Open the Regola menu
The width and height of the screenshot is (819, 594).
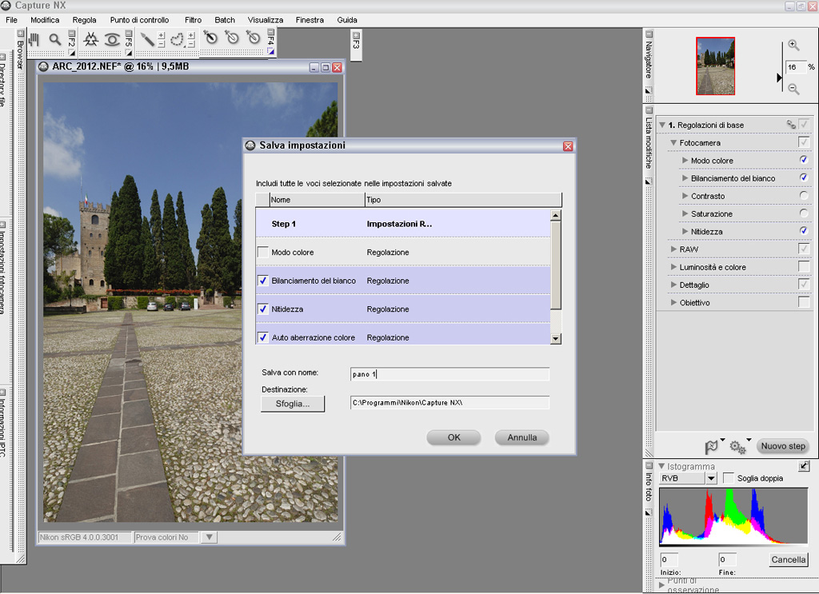click(84, 20)
